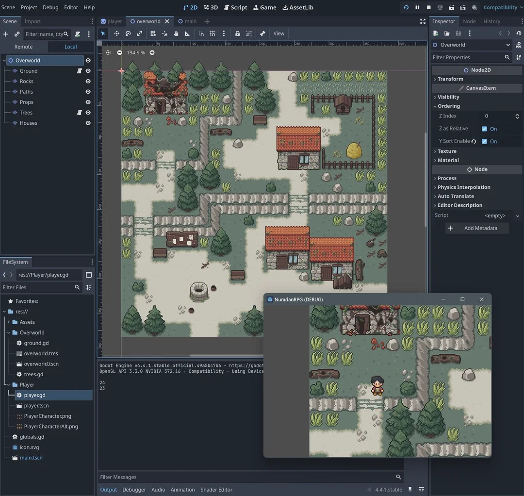
Task: Add a new node with plus icon
Action: (6, 34)
